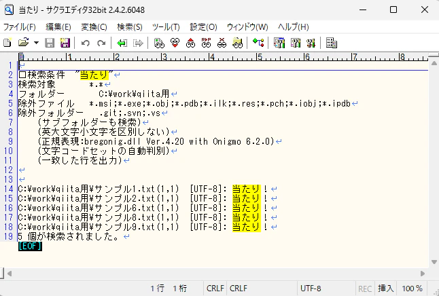
Task: Click the ruler at column mark 4
Action: coord(211,57)
